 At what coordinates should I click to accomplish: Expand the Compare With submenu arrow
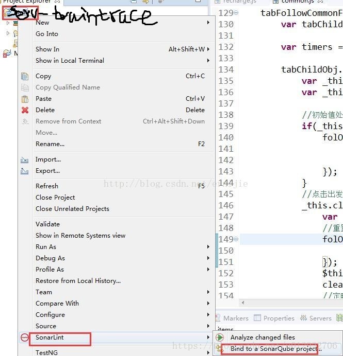[208, 304]
